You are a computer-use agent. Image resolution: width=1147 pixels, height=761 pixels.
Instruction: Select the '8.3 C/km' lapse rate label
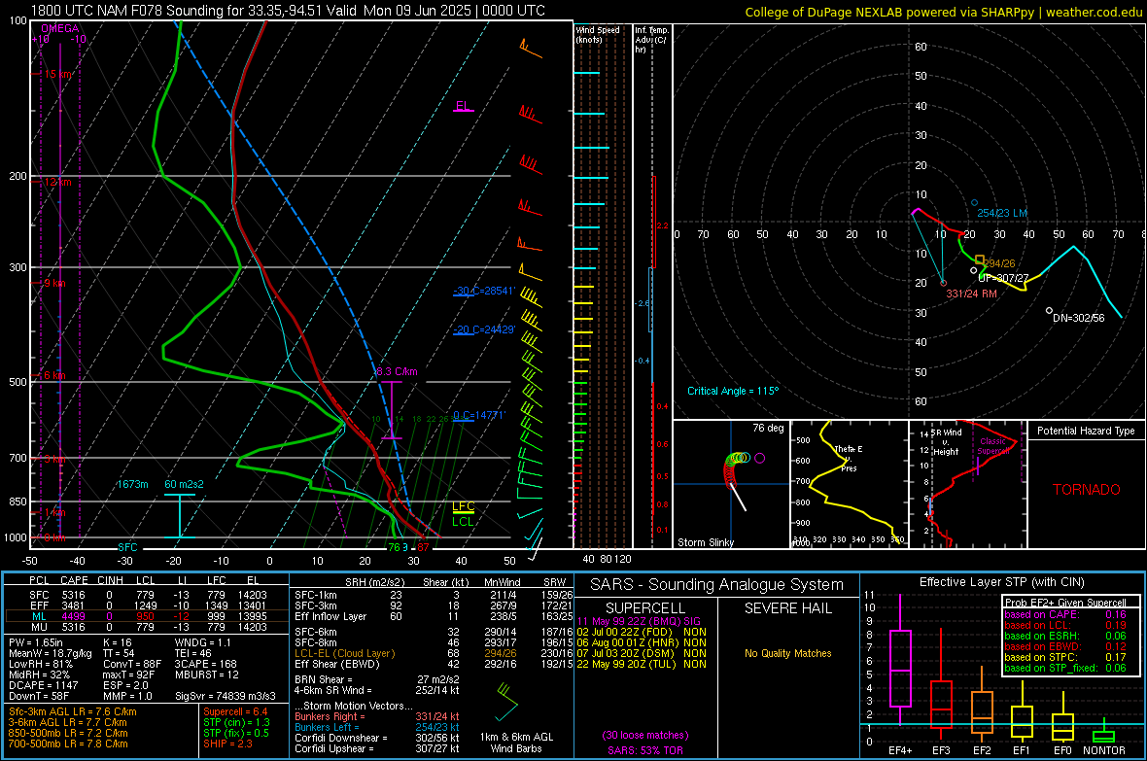tap(397, 371)
